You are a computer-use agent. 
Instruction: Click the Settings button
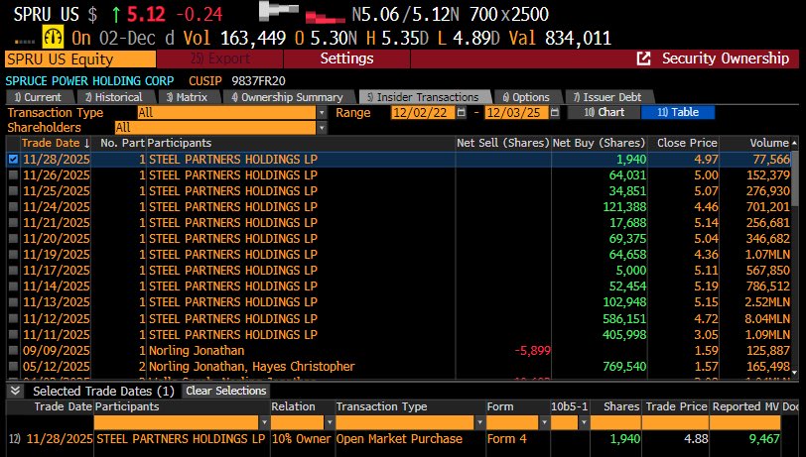click(x=347, y=58)
